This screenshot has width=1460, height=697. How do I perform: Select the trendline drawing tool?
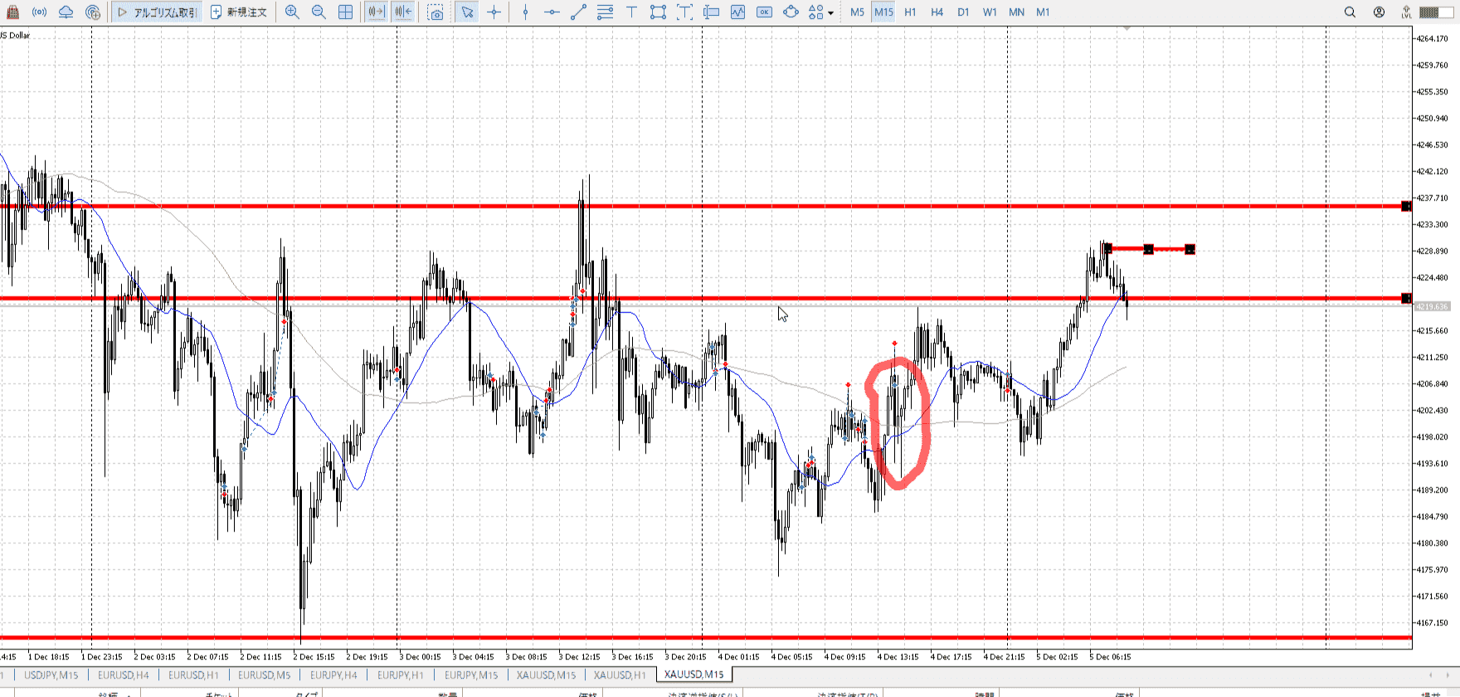point(578,12)
